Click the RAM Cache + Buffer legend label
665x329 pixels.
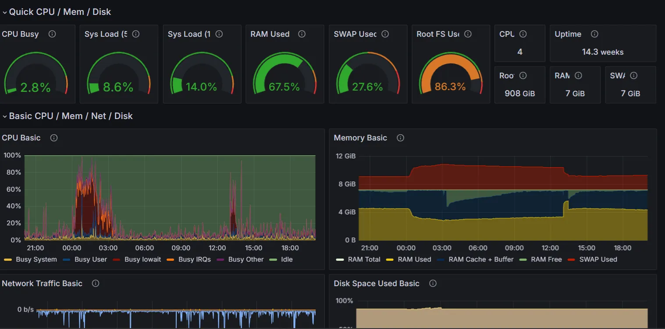click(481, 259)
